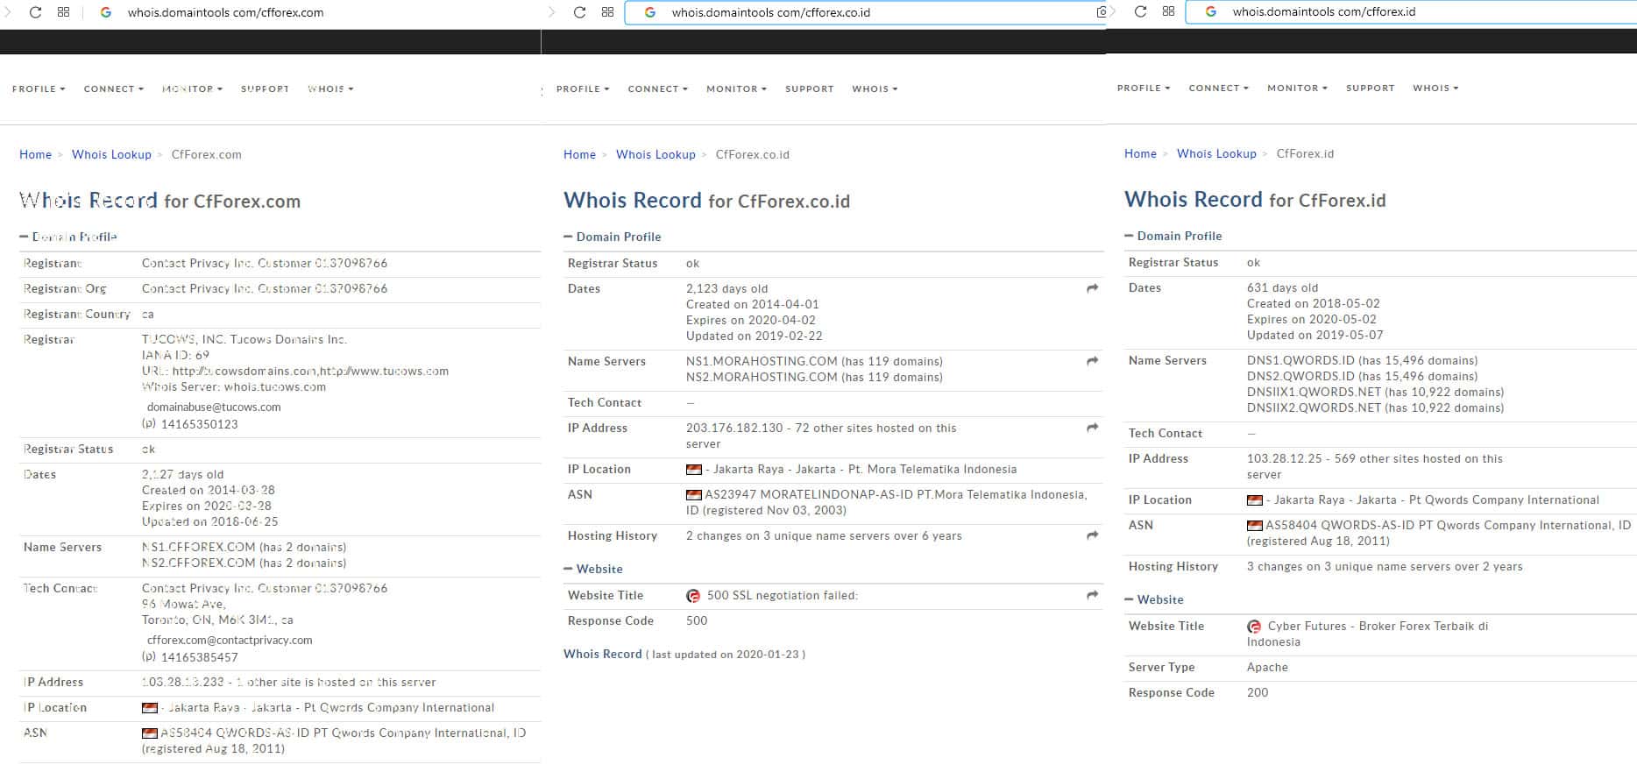Image resolution: width=1637 pixels, height=765 pixels.
Task: Click the address bar showing whois.domaintools.com/cfforex.co.id
Action: 868,12
